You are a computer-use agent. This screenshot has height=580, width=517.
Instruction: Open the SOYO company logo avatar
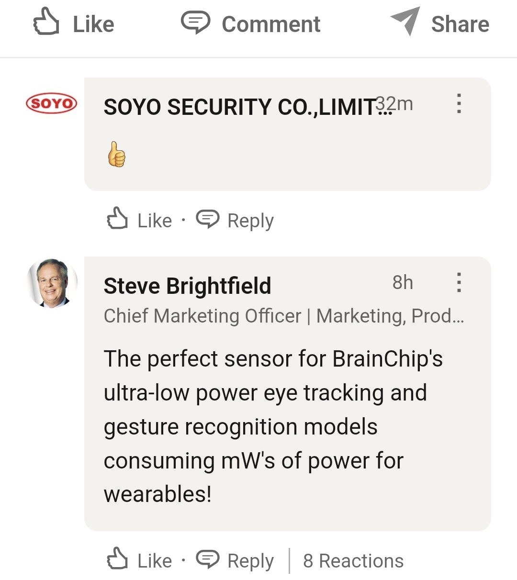(x=51, y=103)
